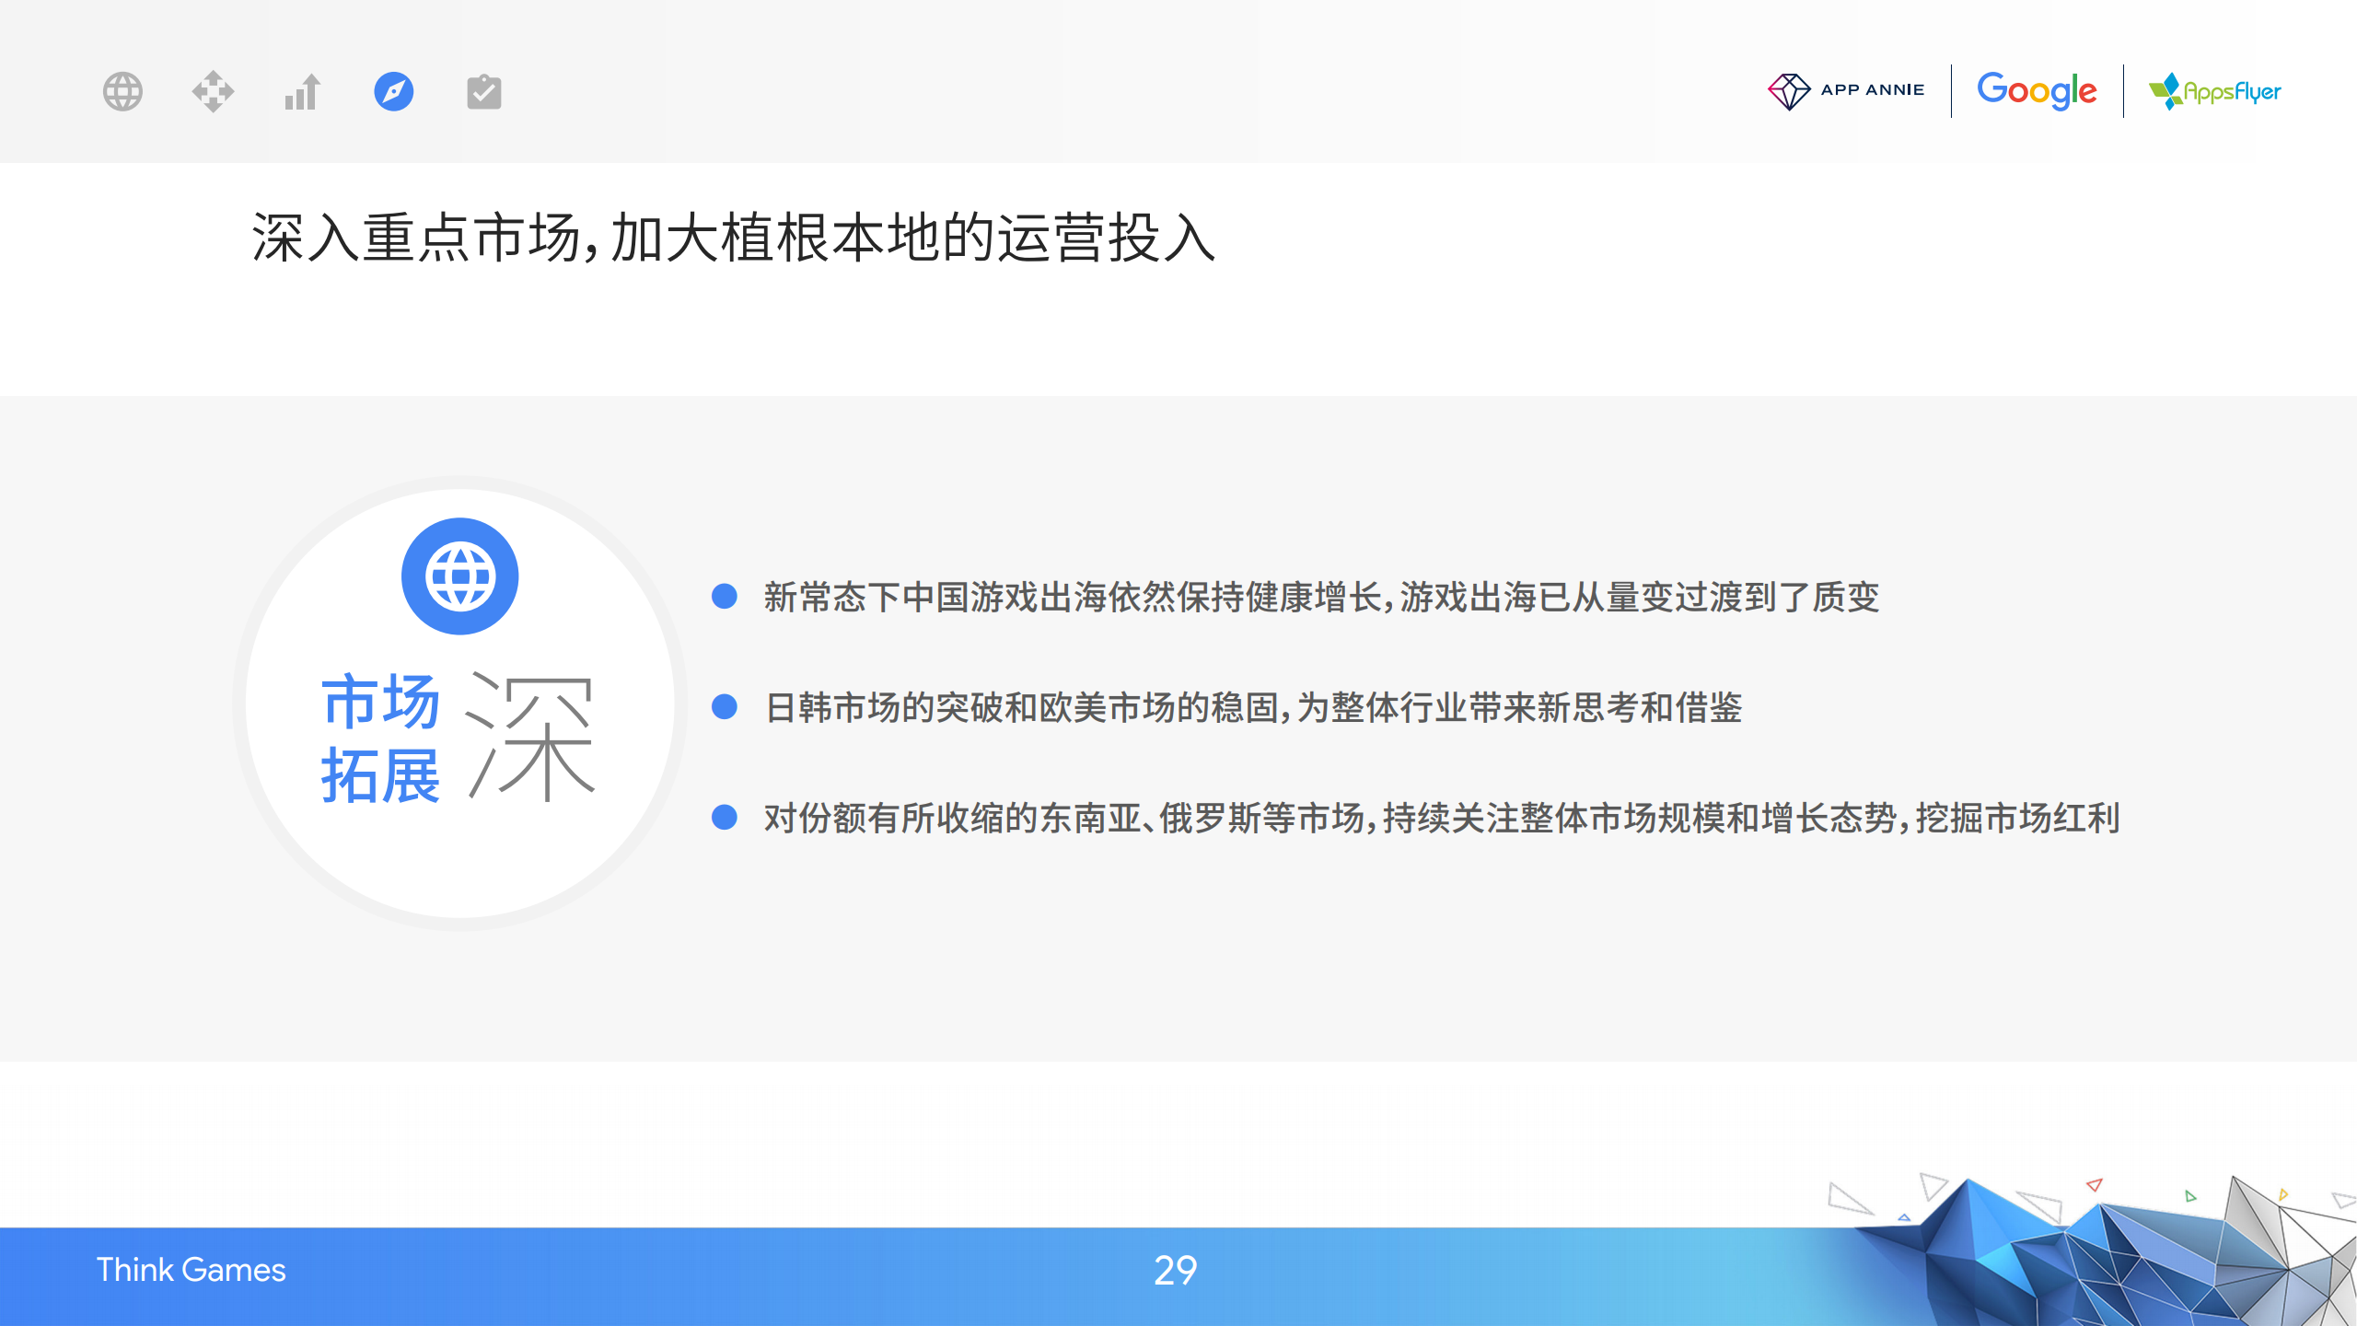Screen dimensions: 2357x1326
Task: Click the Think Games footer text
Action: pos(191,1270)
